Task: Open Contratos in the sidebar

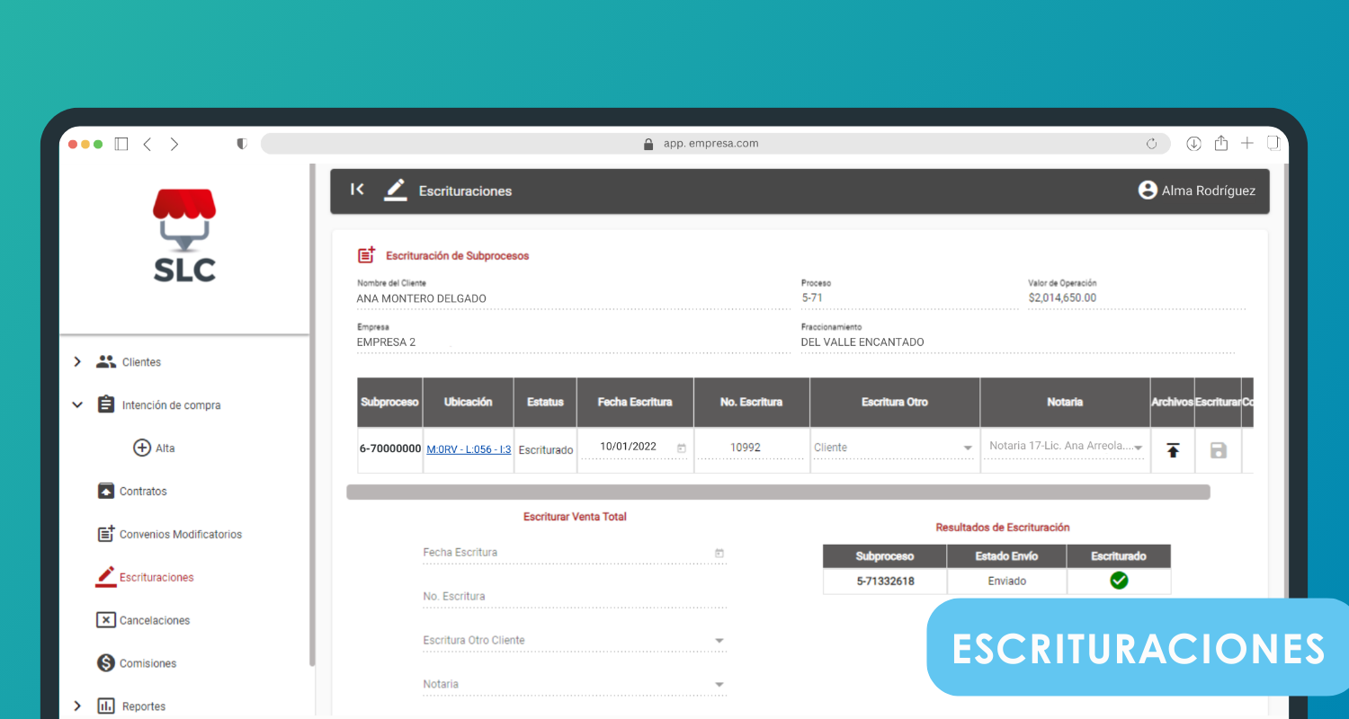Action: click(142, 492)
